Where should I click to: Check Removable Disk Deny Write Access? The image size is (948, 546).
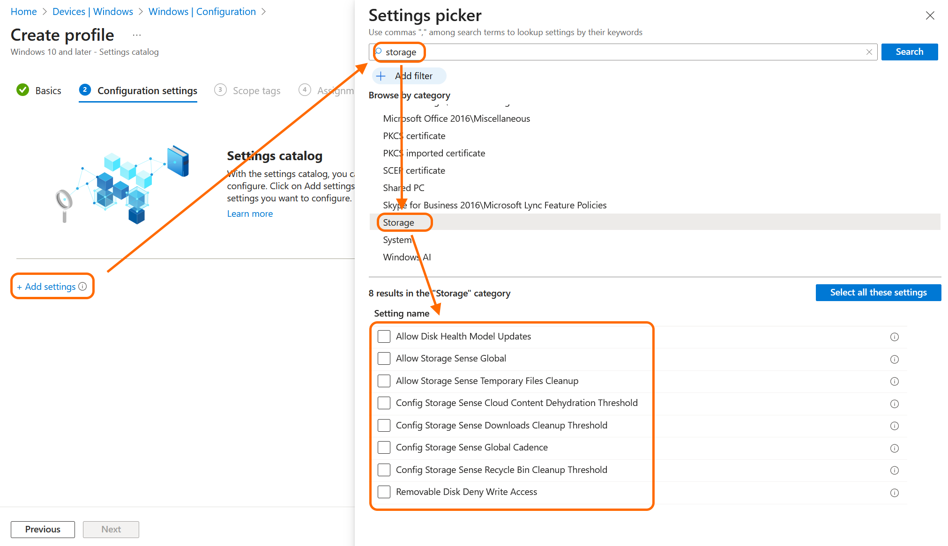384,492
